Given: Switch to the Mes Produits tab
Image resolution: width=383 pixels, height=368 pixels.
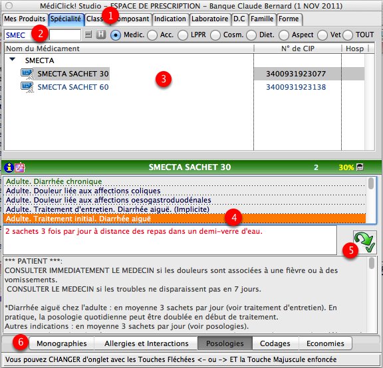Looking at the screenshot, I should (x=25, y=19).
